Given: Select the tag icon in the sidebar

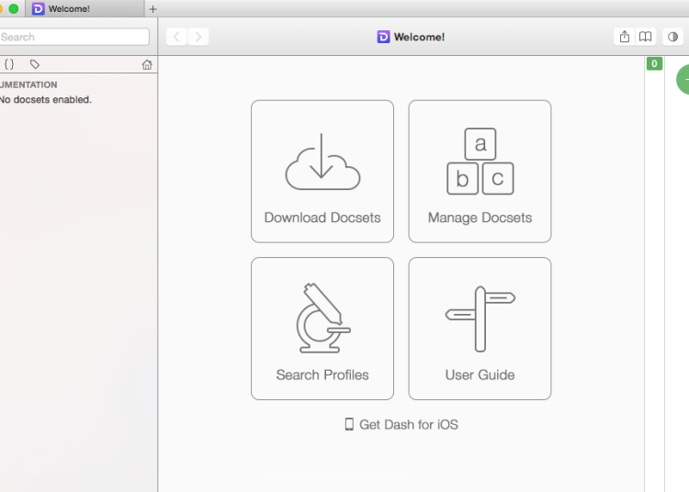Looking at the screenshot, I should tap(35, 64).
